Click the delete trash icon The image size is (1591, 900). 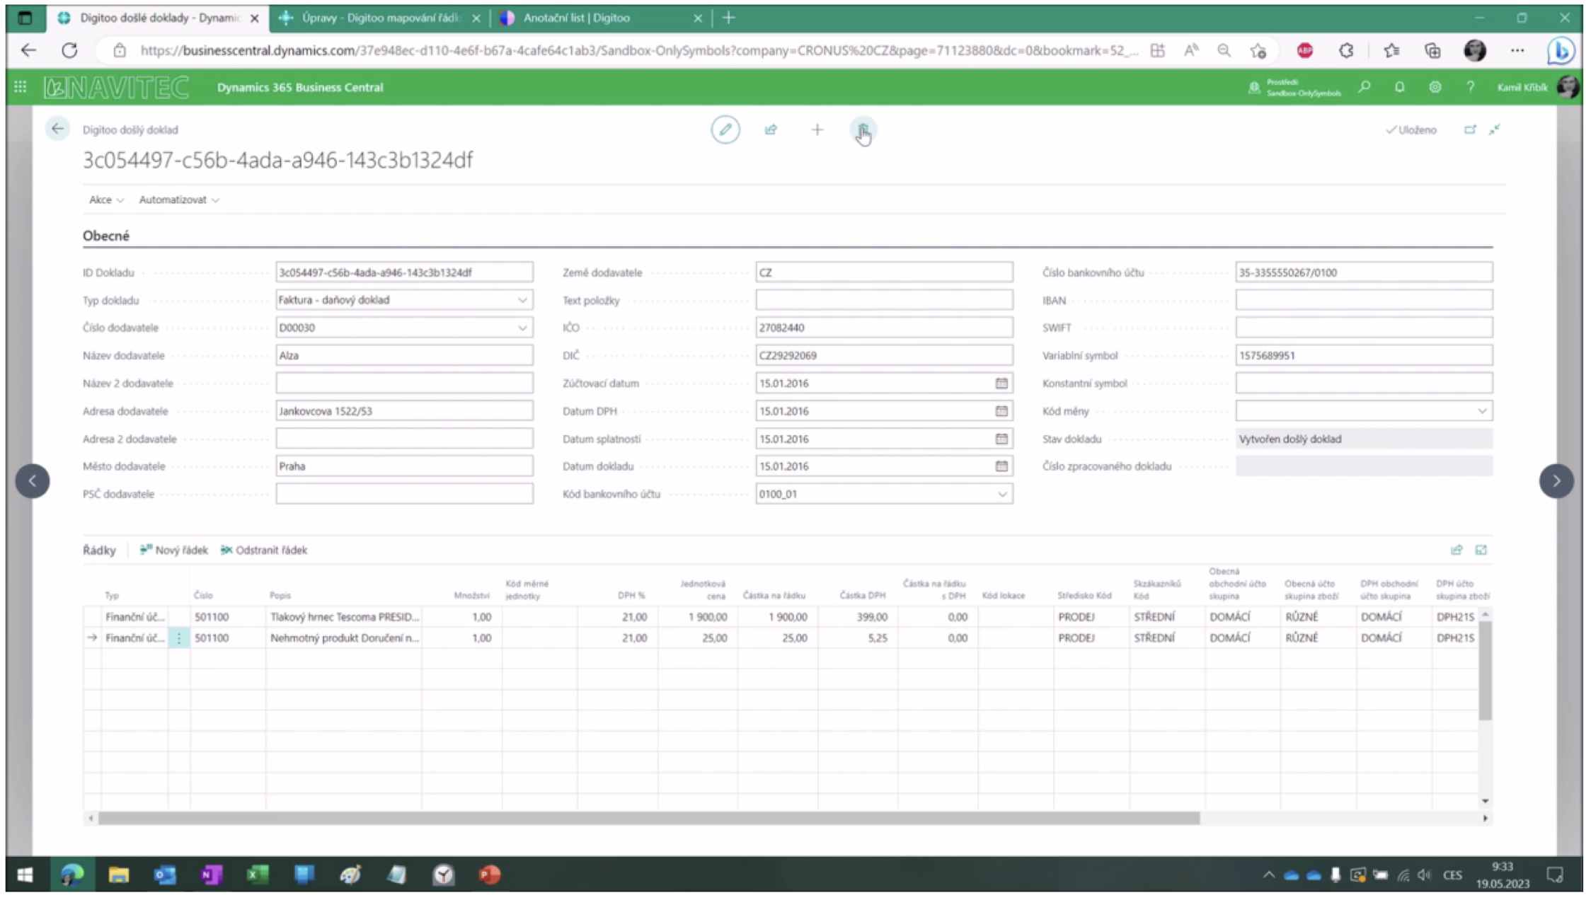863,130
